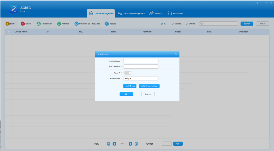Click the New device plus icon
274x151 pixels.
[8, 24]
